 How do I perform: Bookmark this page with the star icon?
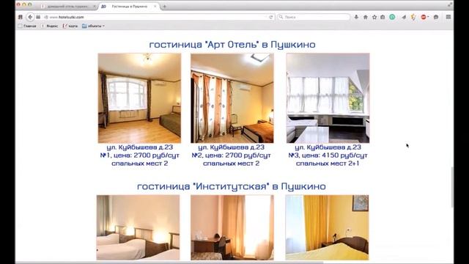[x=374, y=17]
